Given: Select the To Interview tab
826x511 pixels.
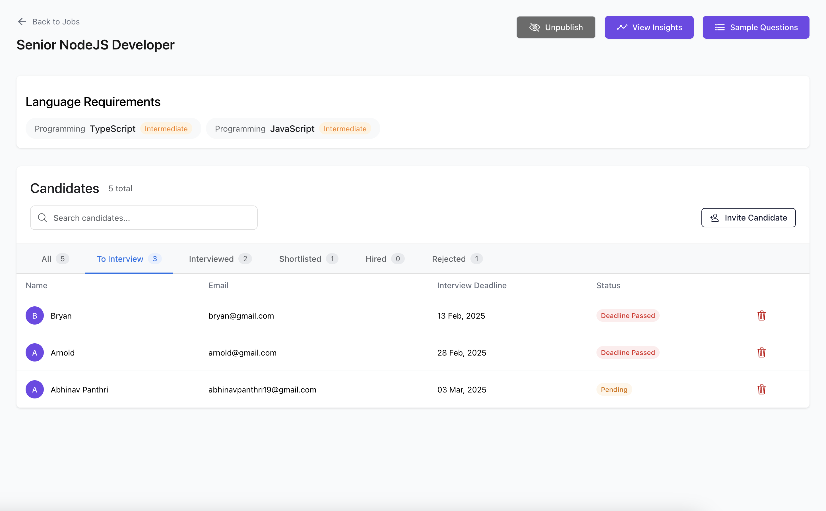Looking at the screenshot, I should pyautogui.click(x=129, y=259).
